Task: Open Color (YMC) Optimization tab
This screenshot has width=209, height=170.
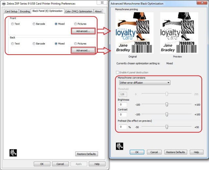Action: click(79, 11)
